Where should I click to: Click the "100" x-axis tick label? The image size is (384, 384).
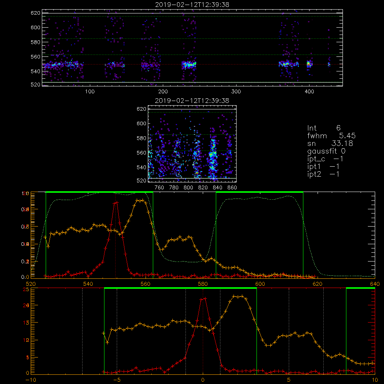[90, 92]
